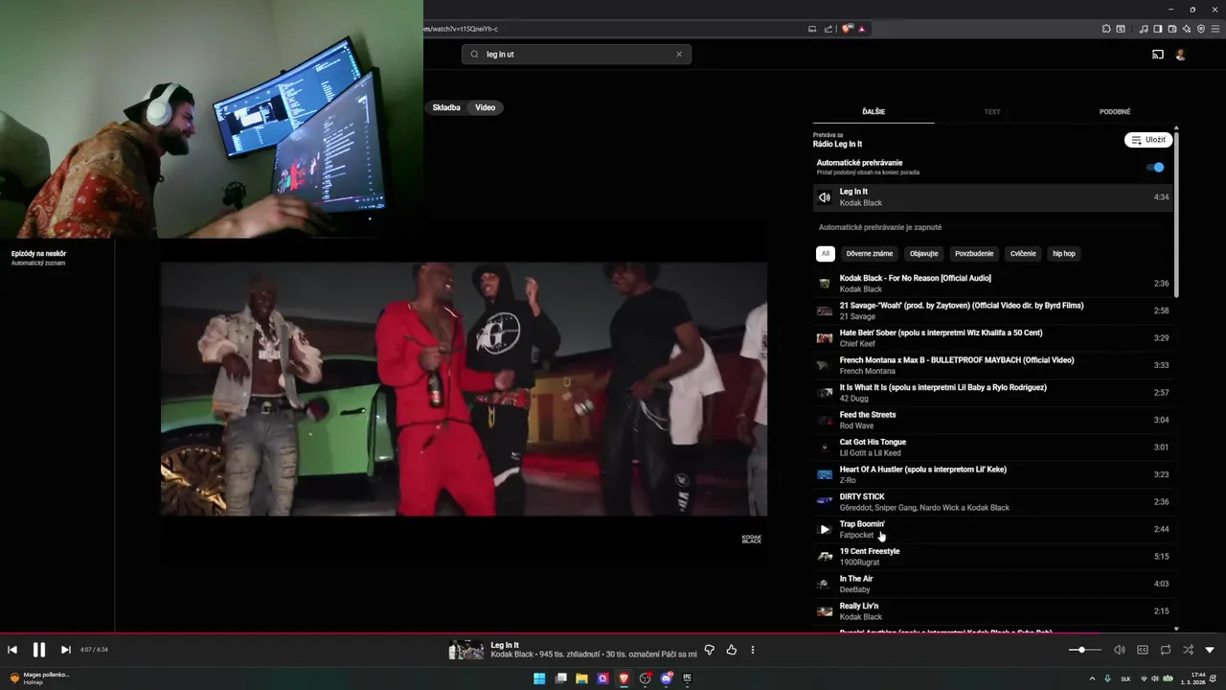The height and width of the screenshot is (690, 1226).
Task: Open the Windows Start menu
Action: tap(539, 678)
